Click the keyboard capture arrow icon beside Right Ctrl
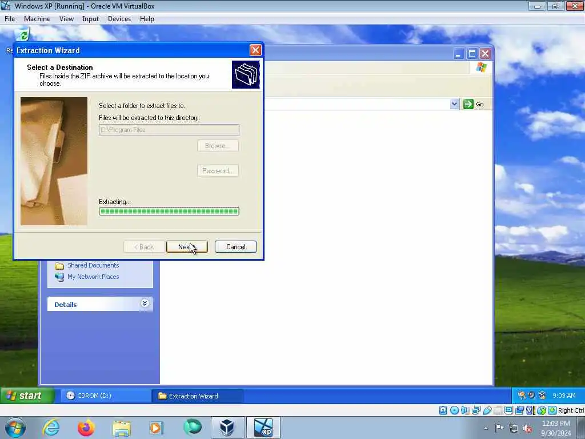Image resolution: width=585 pixels, height=439 pixels. coord(552,410)
